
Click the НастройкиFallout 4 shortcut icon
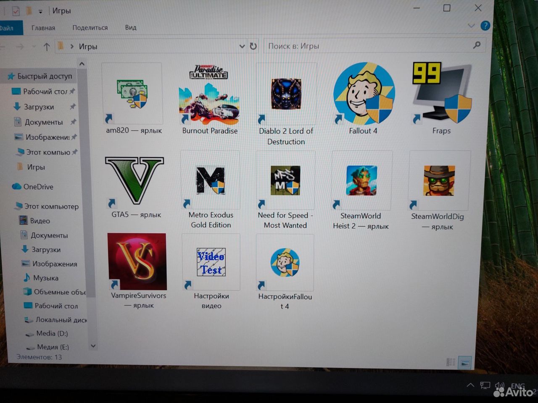coord(285,262)
